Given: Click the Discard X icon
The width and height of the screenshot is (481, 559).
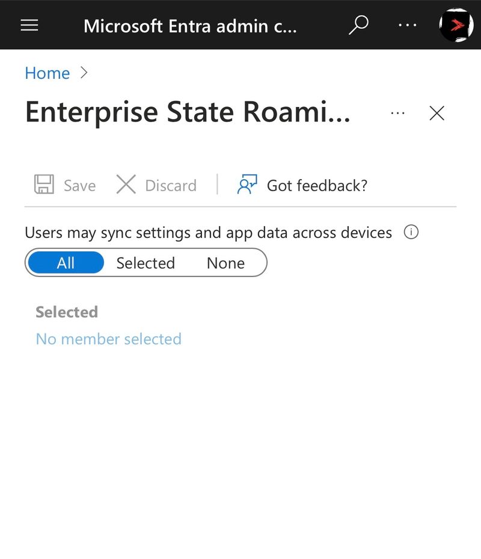Looking at the screenshot, I should tap(126, 185).
